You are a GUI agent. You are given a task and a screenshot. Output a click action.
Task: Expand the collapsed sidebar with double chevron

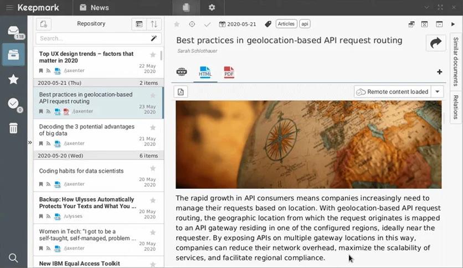pyautogui.click(x=30, y=142)
